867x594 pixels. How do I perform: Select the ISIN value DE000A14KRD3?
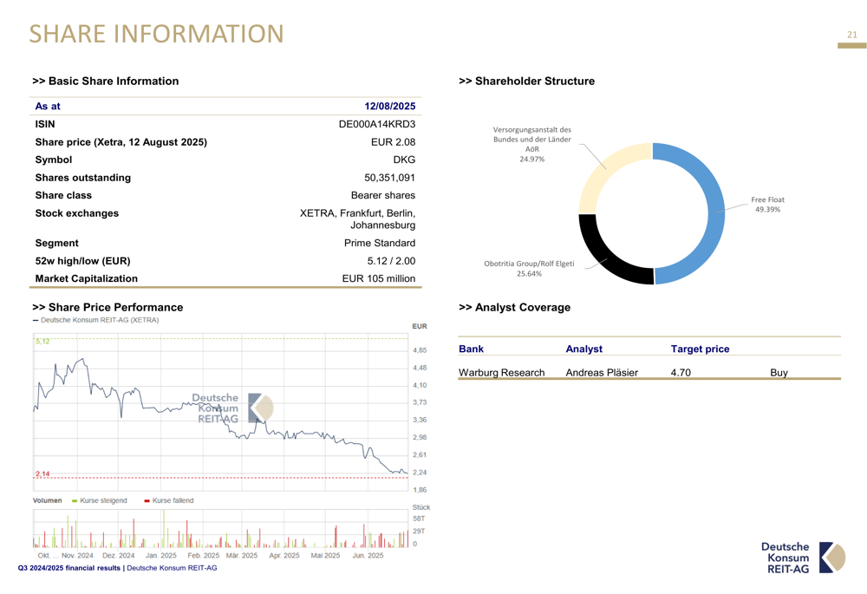[377, 125]
